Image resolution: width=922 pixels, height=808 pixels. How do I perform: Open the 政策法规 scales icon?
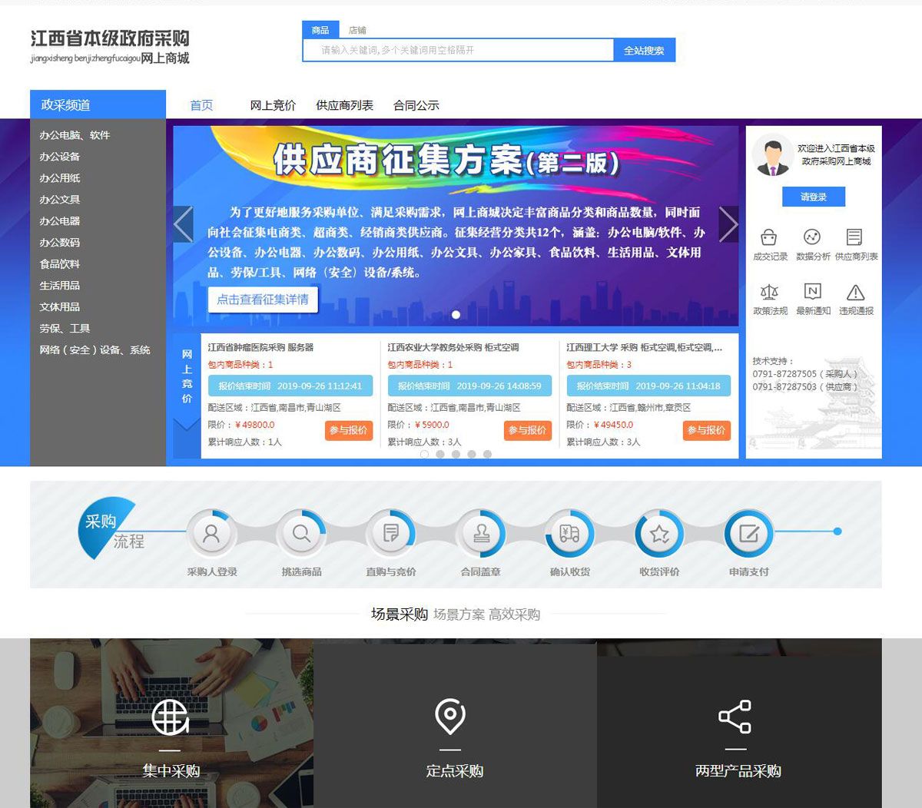(x=768, y=292)
